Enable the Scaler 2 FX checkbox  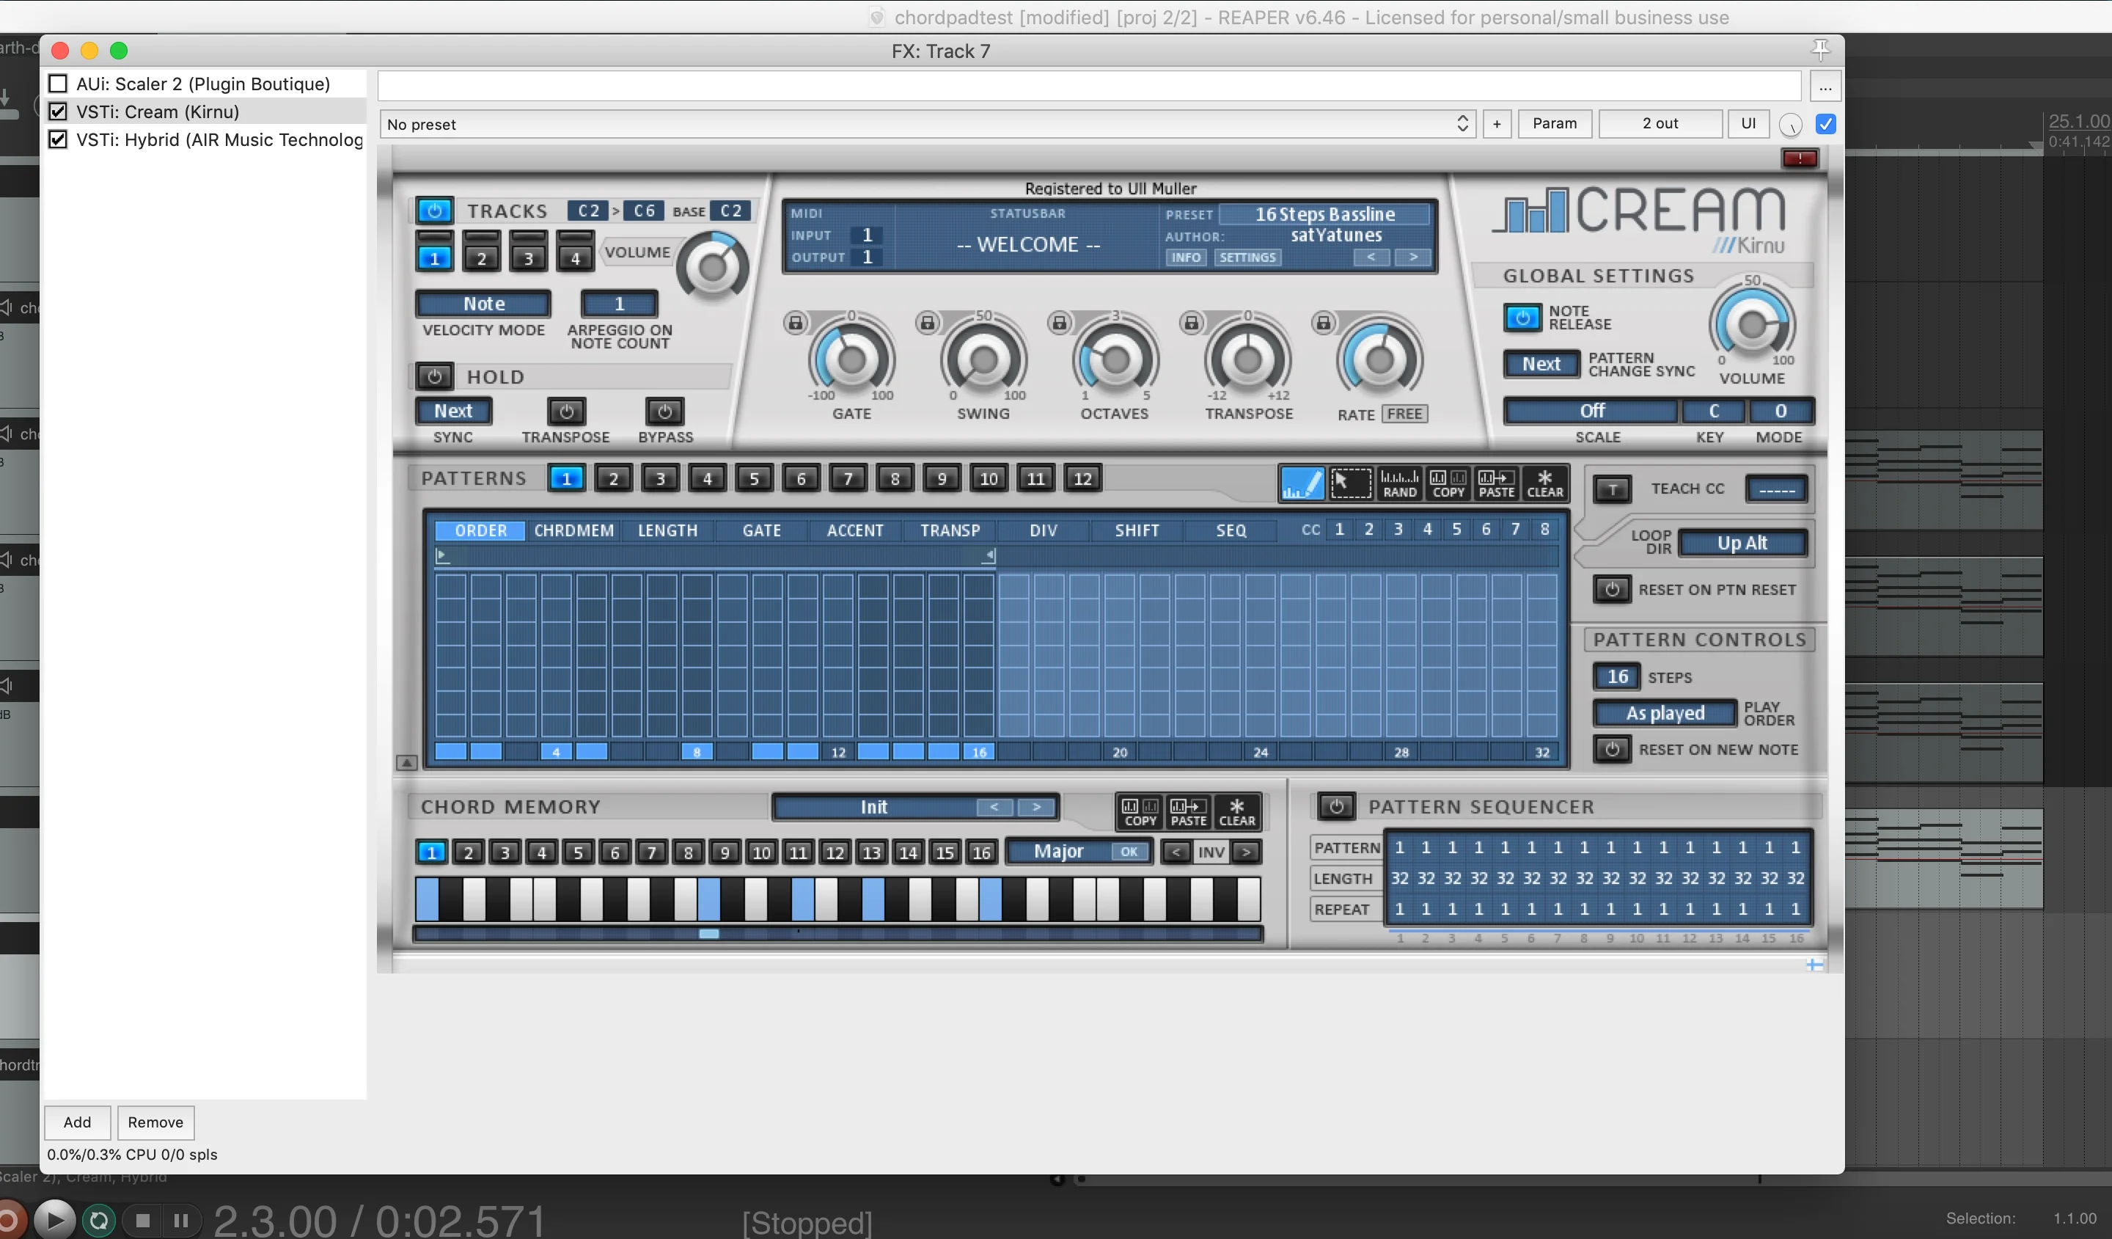58,84
